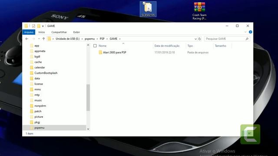Select the SCES02105 desktop folder
This screenshot has height=156, width=278.
pyautogui.click(x=148, y=9)
